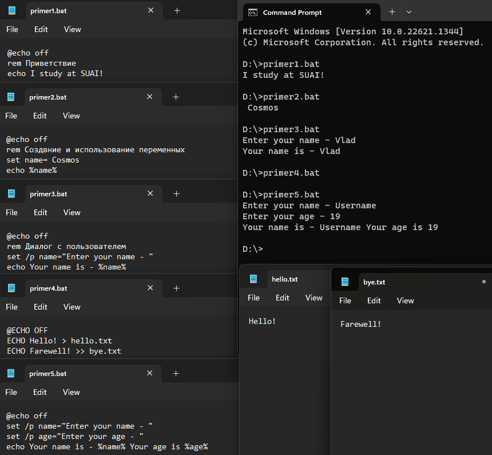Close the primer4.bat tab
Screen dimensions: 492x455
150,288
